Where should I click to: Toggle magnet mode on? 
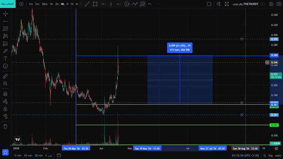click(5, 94)
